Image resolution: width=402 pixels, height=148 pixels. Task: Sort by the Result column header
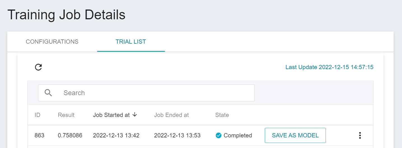[66, 115]
